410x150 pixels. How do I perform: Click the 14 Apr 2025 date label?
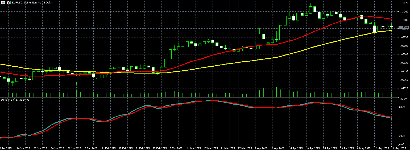(x=296, y=148)
